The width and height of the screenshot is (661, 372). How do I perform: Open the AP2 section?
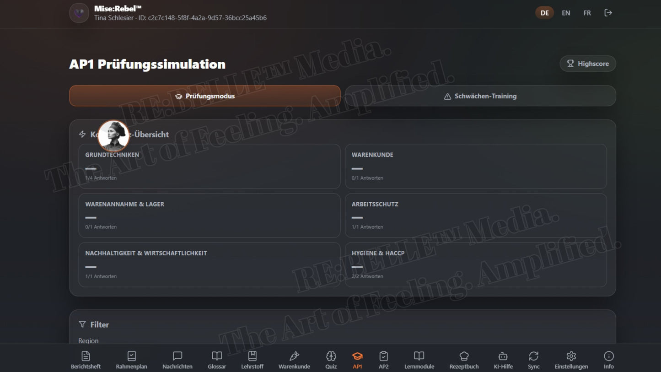[383, 360]
